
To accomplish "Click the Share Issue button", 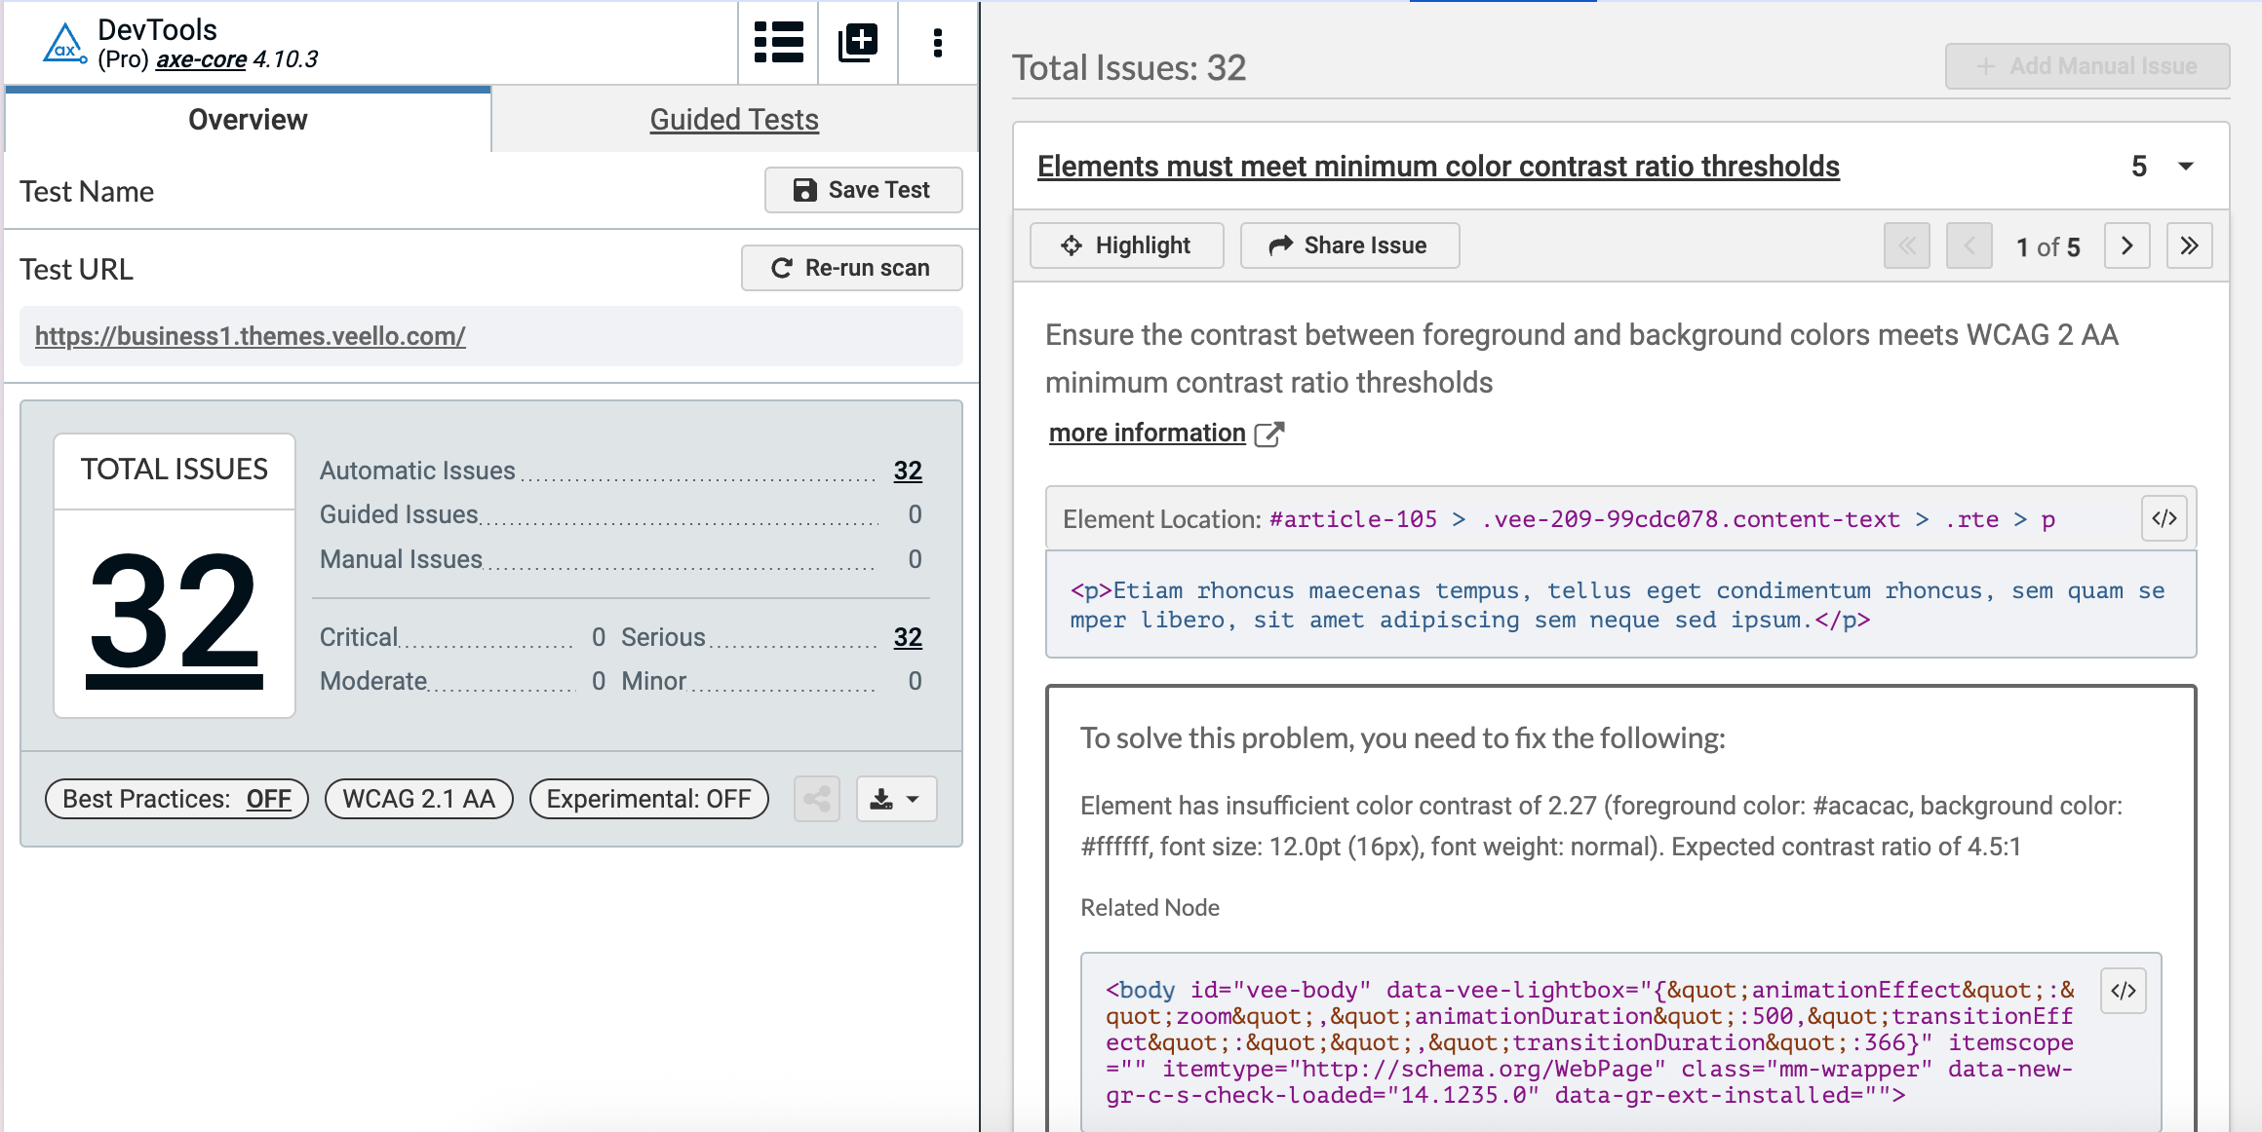I will tap(1349, 245).
